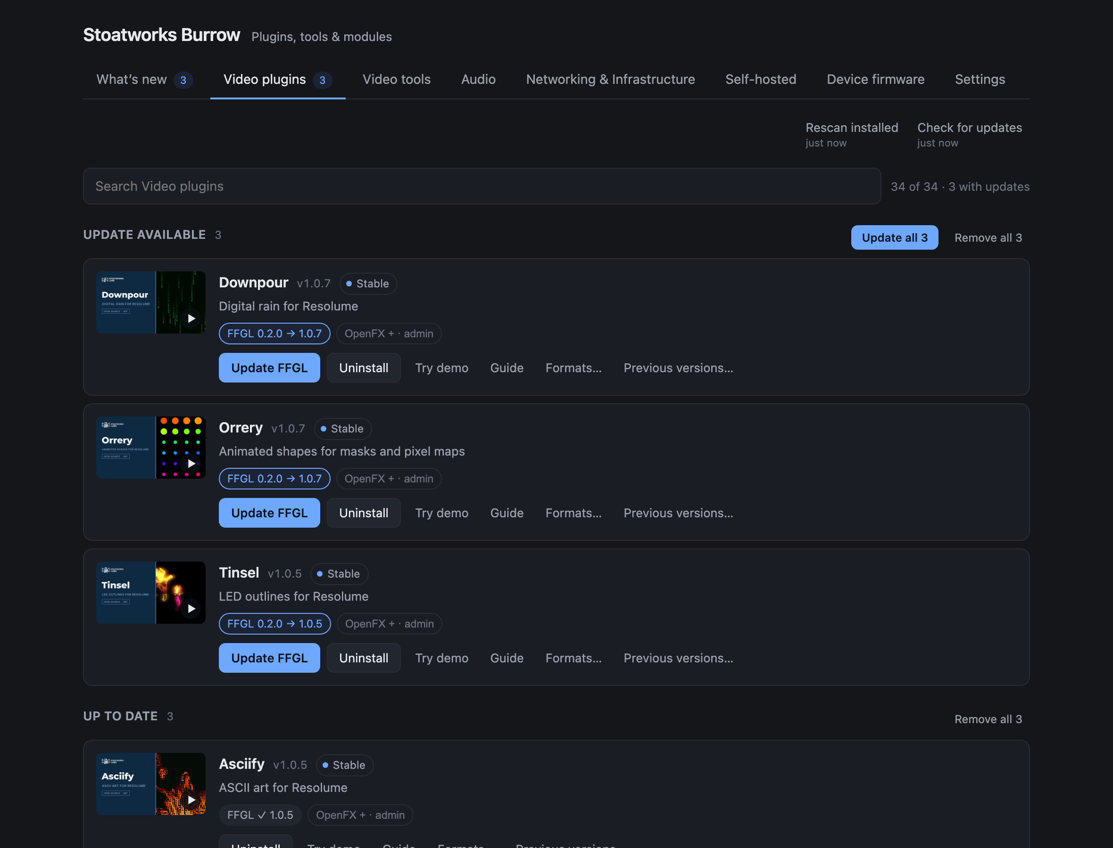
Task: Click Asciify OpenFX + admin badge
Action: click(360, 815)
